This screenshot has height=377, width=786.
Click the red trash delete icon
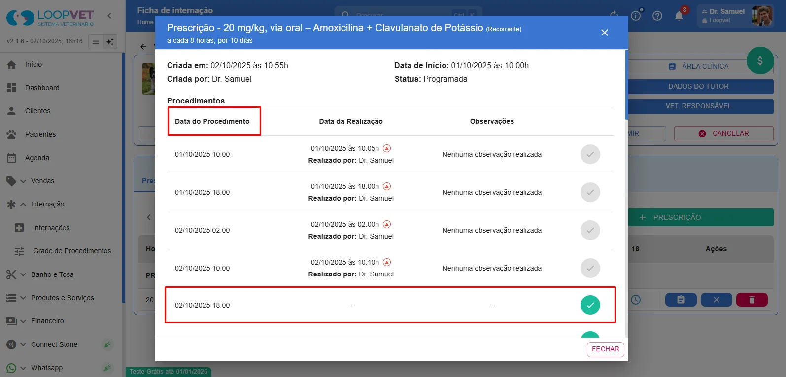(x=752, y=300)
